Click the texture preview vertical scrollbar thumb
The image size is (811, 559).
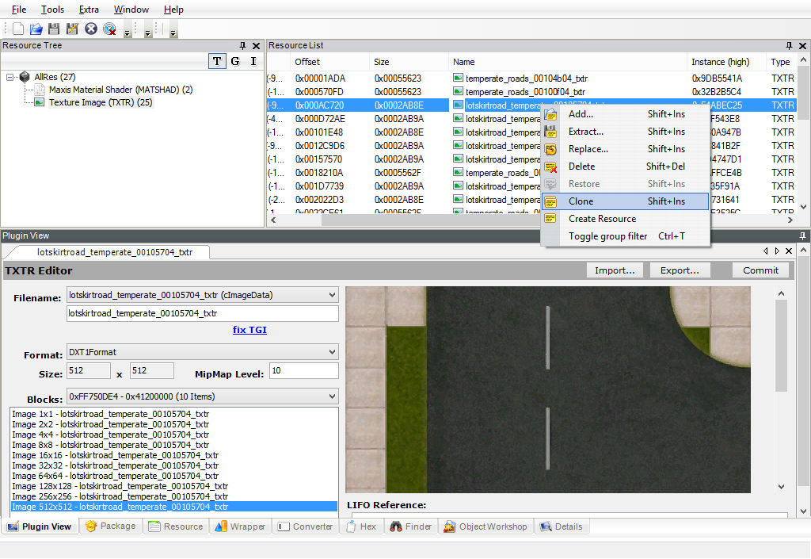781,346
